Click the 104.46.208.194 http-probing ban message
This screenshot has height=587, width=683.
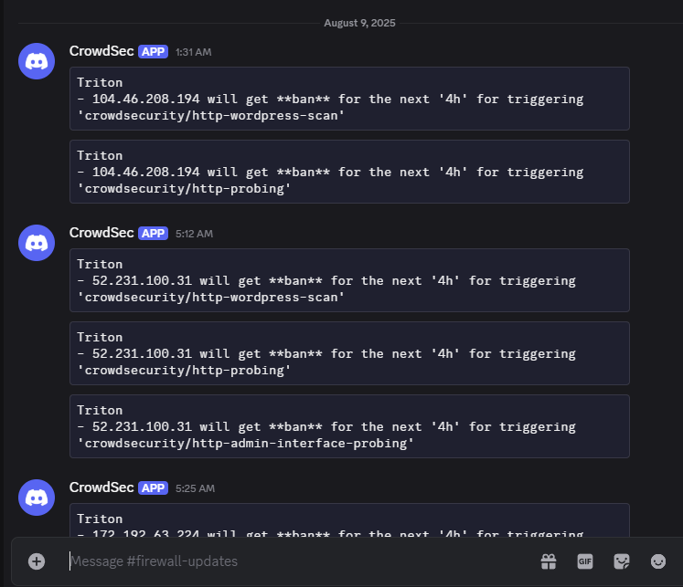click(x=349, y=172)
